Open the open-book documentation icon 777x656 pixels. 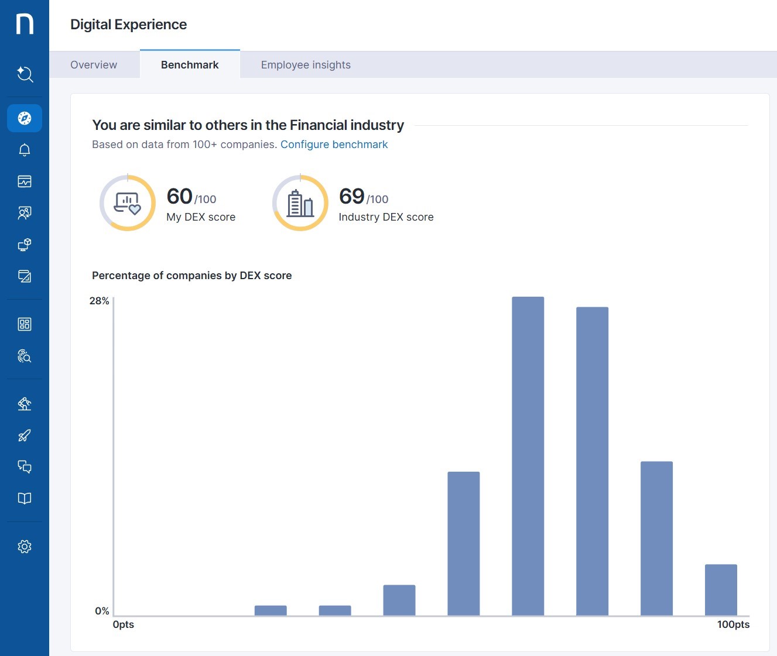[25, 498]
